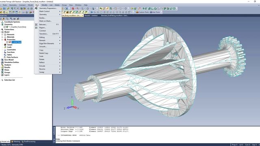
Task: Switch to the PostProcessing pane tab
Action: 28,142
